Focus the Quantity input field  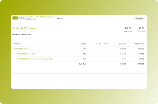point(82,18)
